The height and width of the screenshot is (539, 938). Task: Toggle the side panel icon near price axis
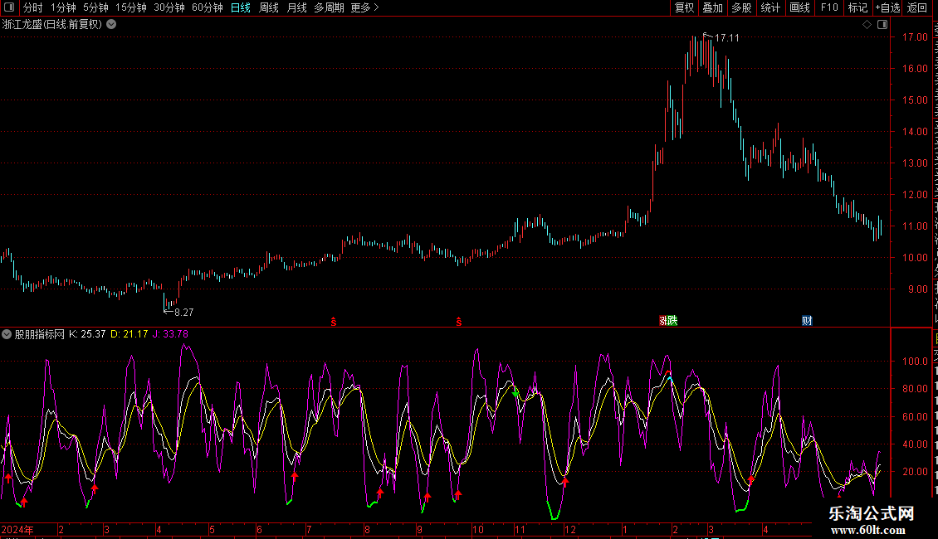(882, 25)
